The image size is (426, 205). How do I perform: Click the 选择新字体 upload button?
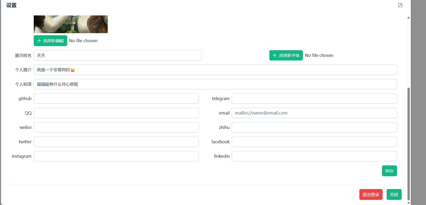286,55
